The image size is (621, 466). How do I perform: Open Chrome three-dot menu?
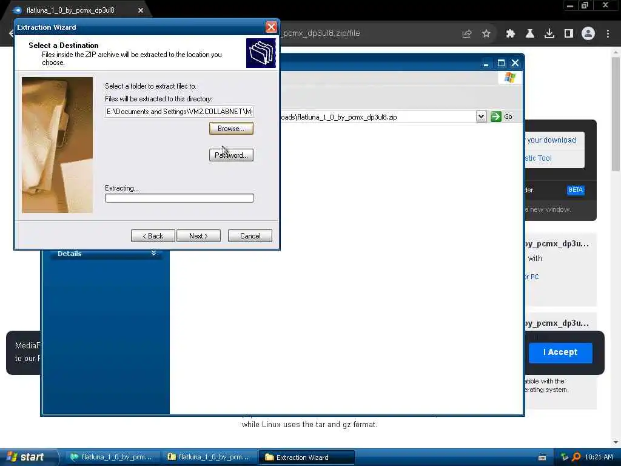pyautogui.click(x=608, y=34)
